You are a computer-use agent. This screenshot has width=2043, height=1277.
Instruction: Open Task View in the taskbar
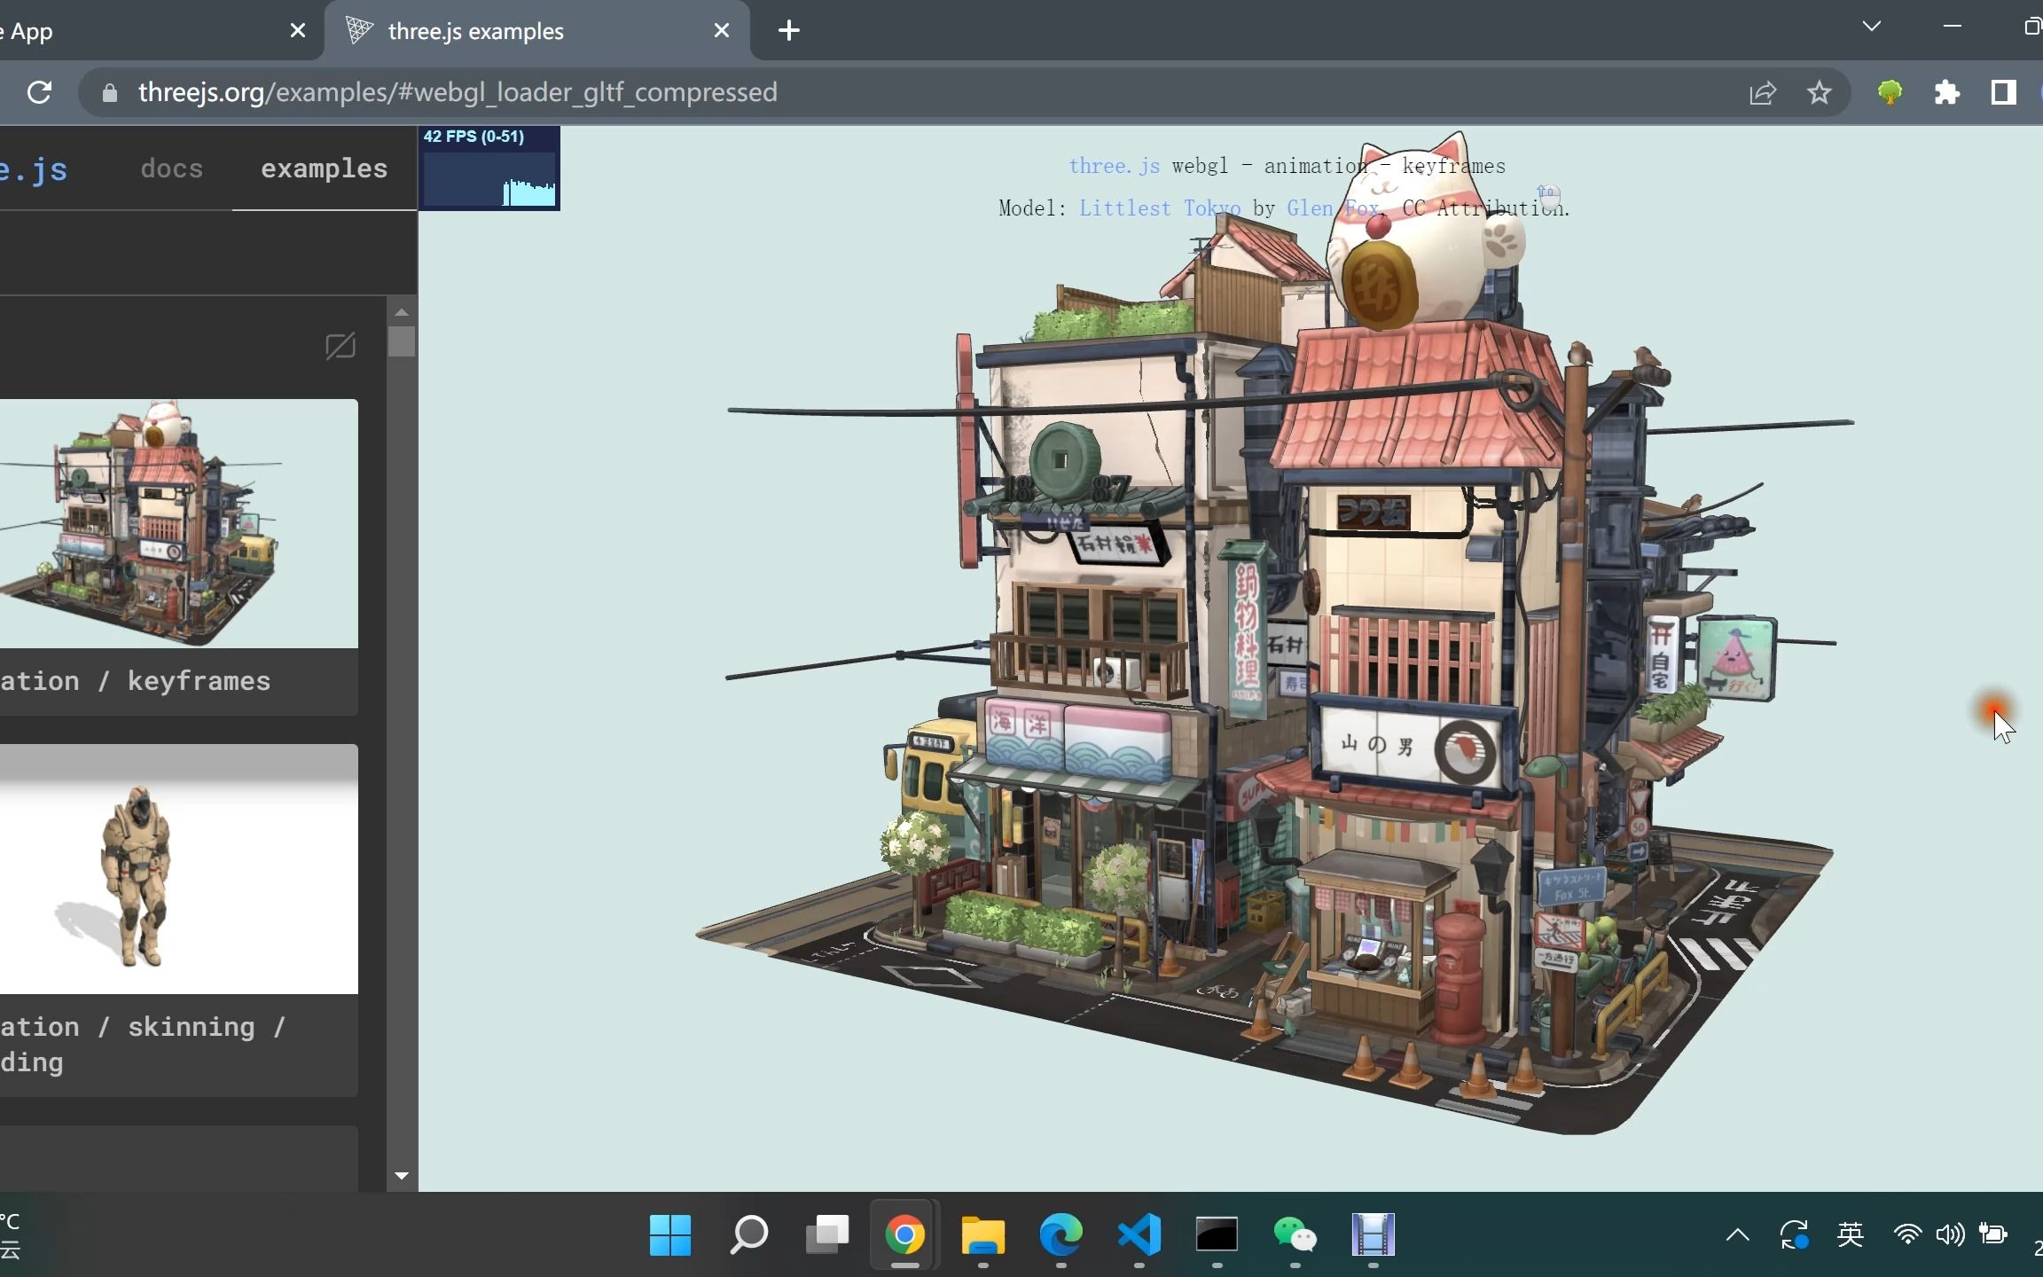pos(826,1234)
